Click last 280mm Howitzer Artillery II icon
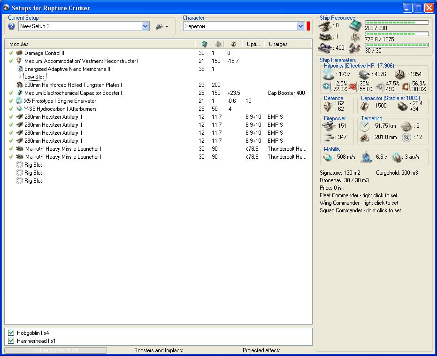The height and width of the screenshot is (356, 437). tap(20, 140)
